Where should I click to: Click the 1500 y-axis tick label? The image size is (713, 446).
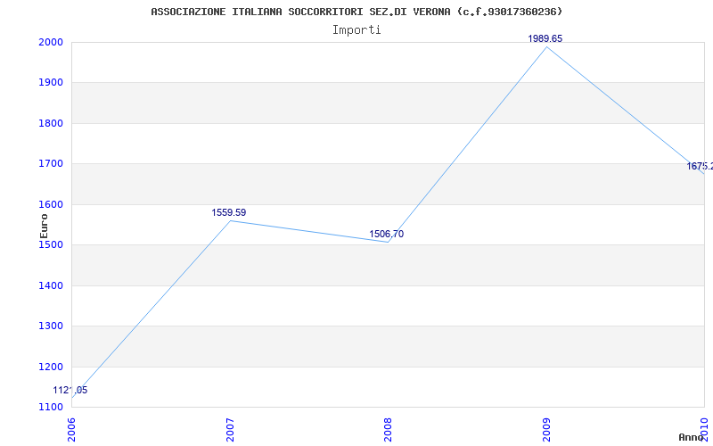51,244
